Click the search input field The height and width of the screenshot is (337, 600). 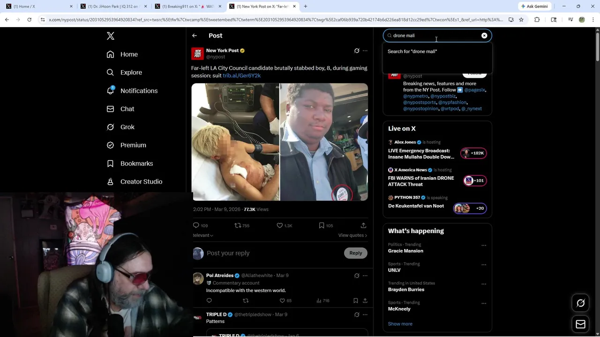pos(437,36)
